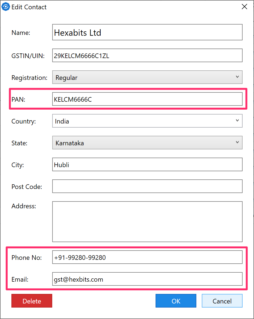Focus the empty Address text area

147,221
